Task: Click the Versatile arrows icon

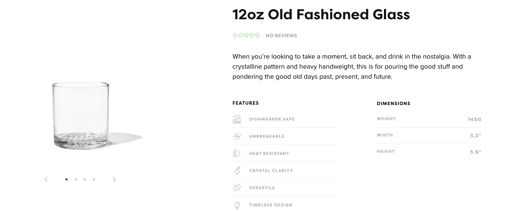Action: click(x=237, y=188)
